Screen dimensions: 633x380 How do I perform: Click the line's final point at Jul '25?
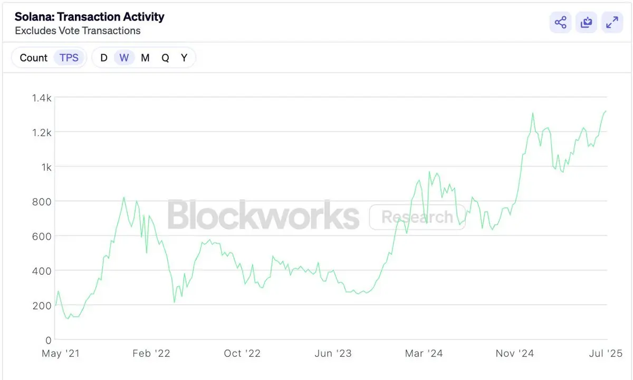pyautogui.click(x=606, y=111)
